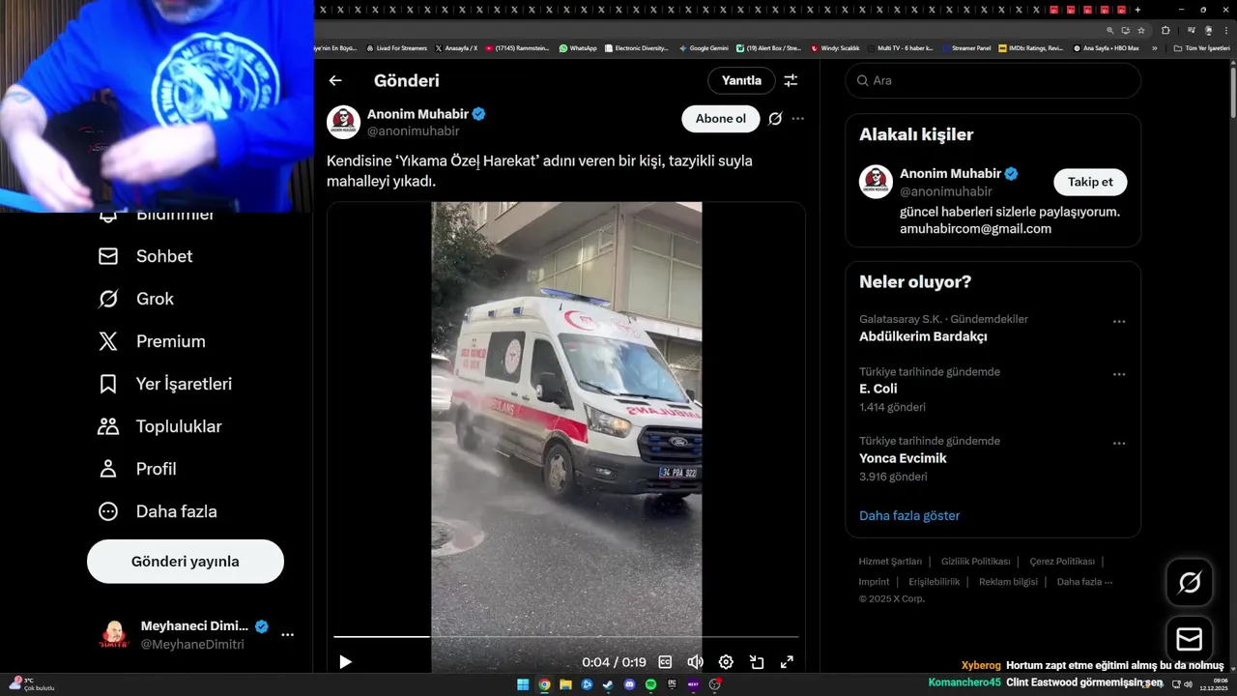Click the zoom magnifier icon in address bar
The image size is (1237, 696).
(x=1110, y=30)
